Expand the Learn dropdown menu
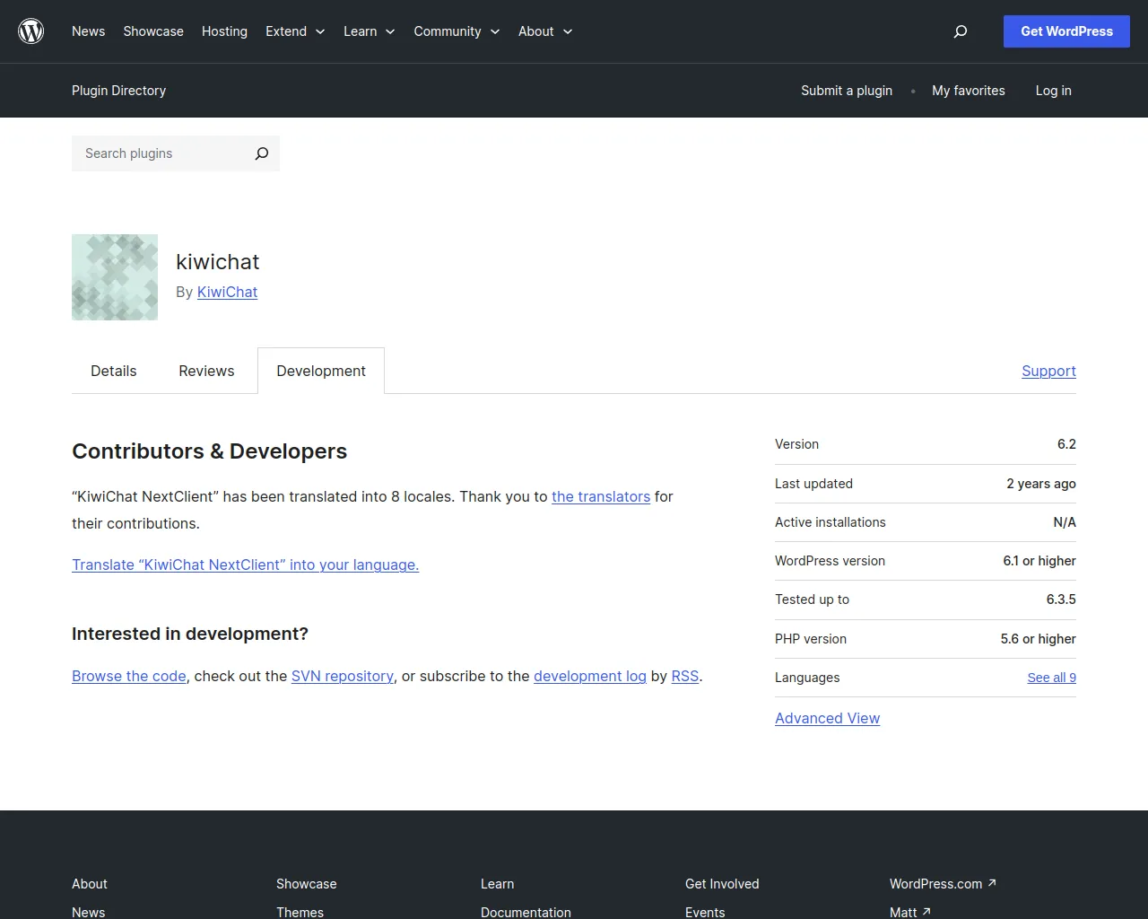This screenshot has height=919, width=1148. pos(370,31)
